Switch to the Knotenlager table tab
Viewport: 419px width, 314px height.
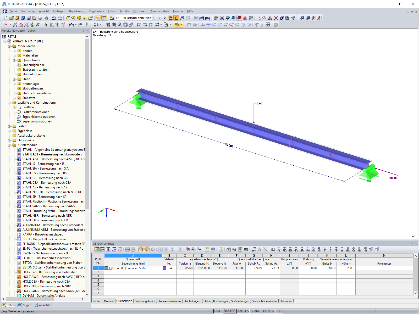[220, 301]
